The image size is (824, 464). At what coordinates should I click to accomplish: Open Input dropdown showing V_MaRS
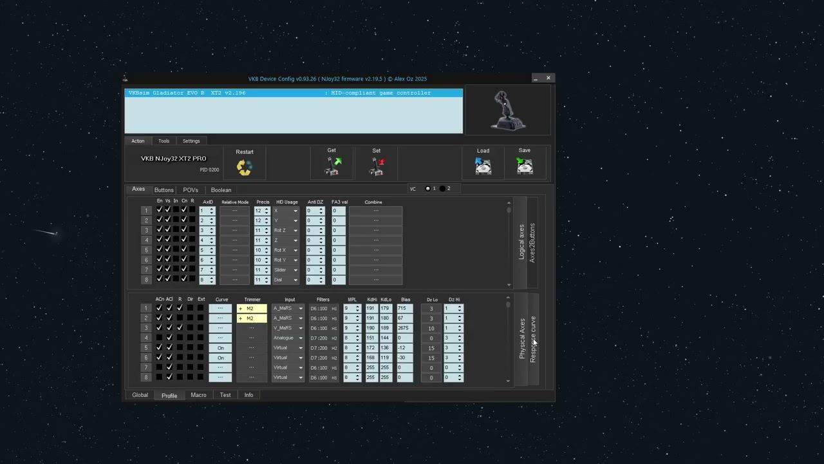click(x=288, y=328)
